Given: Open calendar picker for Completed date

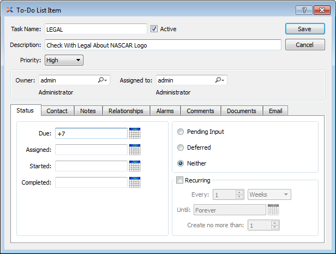Looking at the screenshot, I should point(135,182).
